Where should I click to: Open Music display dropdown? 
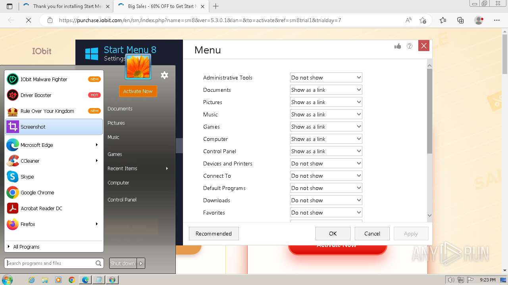pos(326,114)
